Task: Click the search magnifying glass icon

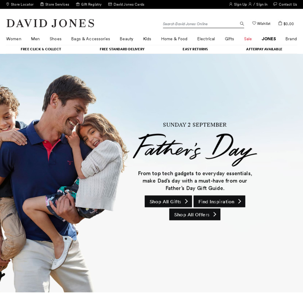Action: [x=242, y=24]
